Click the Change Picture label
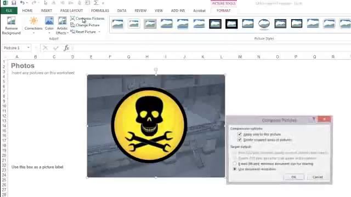Image resolution: width=351 pixels, height=197 pixels. pyautogui.click(x=88, y=25)
